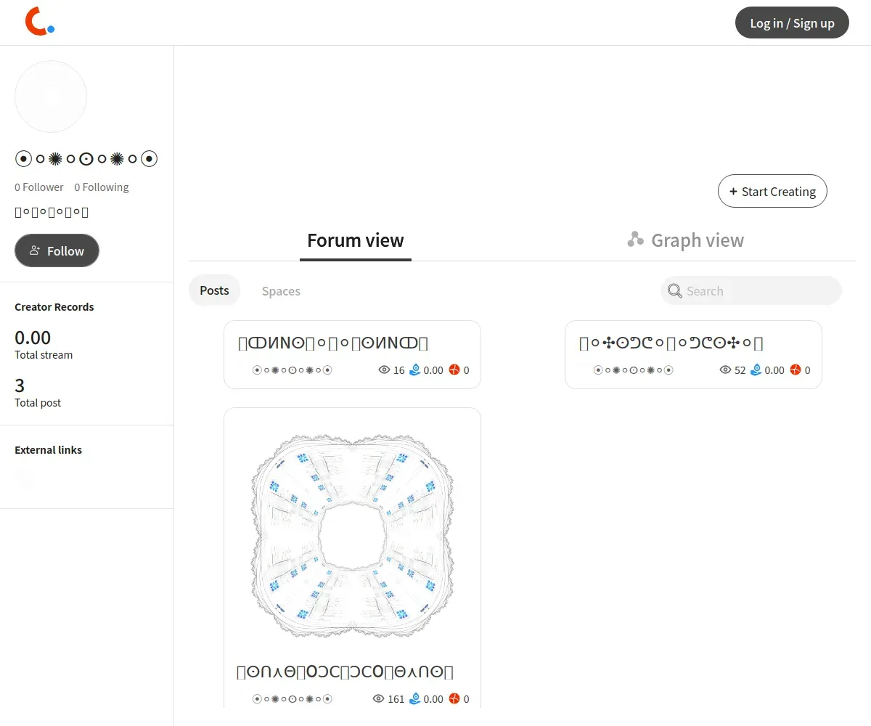871x726 pixels.
Task: Click the Start Creating button
Action: (772, 191)
